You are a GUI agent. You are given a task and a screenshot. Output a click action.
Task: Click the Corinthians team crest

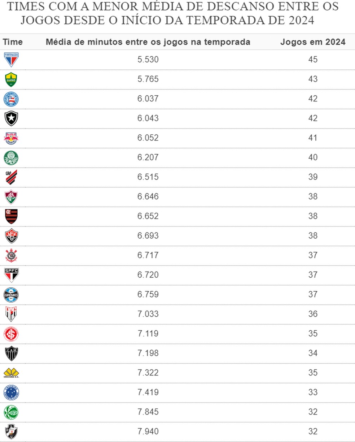click(11, 255)
